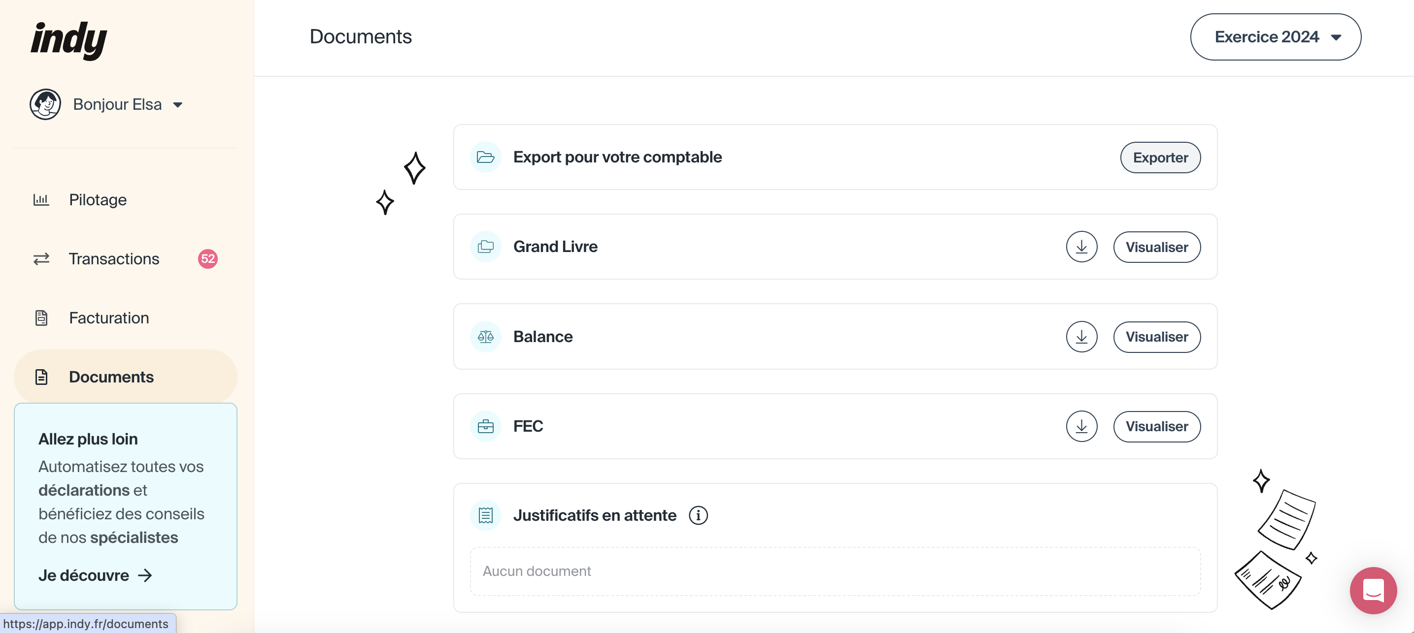Open the Transactions section
This screenshot has width=1414, height=633.
114,259
